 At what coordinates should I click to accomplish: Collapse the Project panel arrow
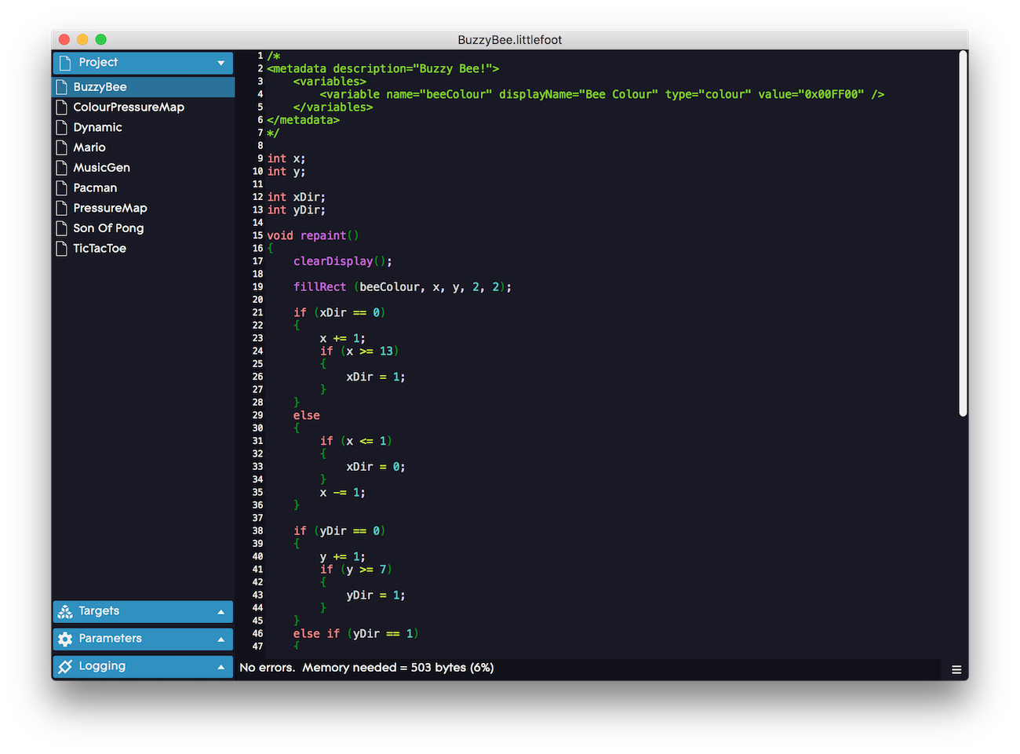click(220, 63)
